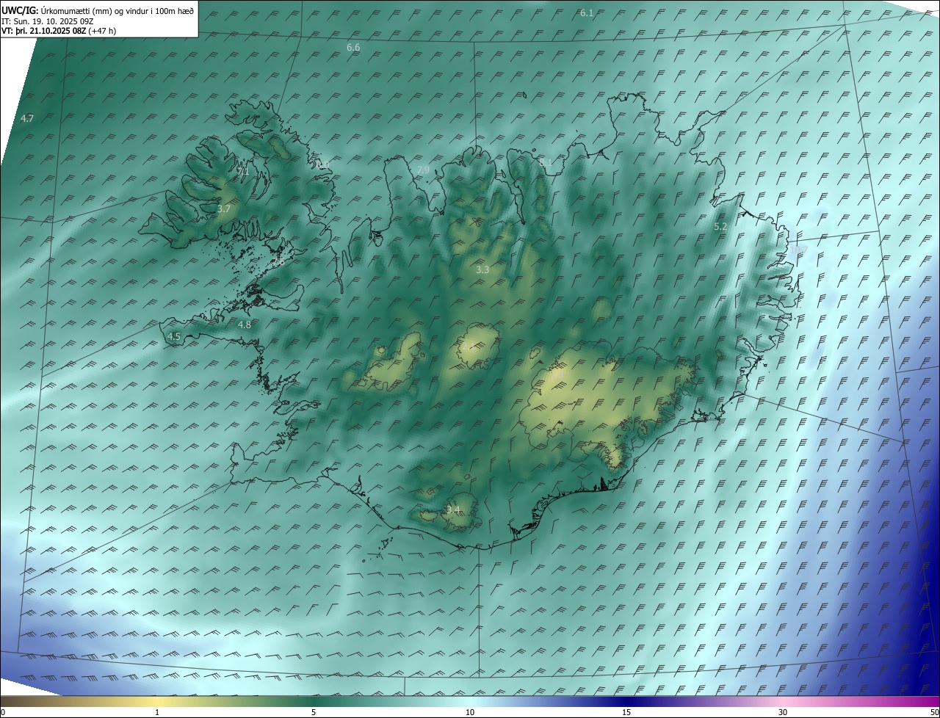The width and height of the screenshot is (940, 718).
Task: Click the map value 6.6
Action: tap(353, 48)
